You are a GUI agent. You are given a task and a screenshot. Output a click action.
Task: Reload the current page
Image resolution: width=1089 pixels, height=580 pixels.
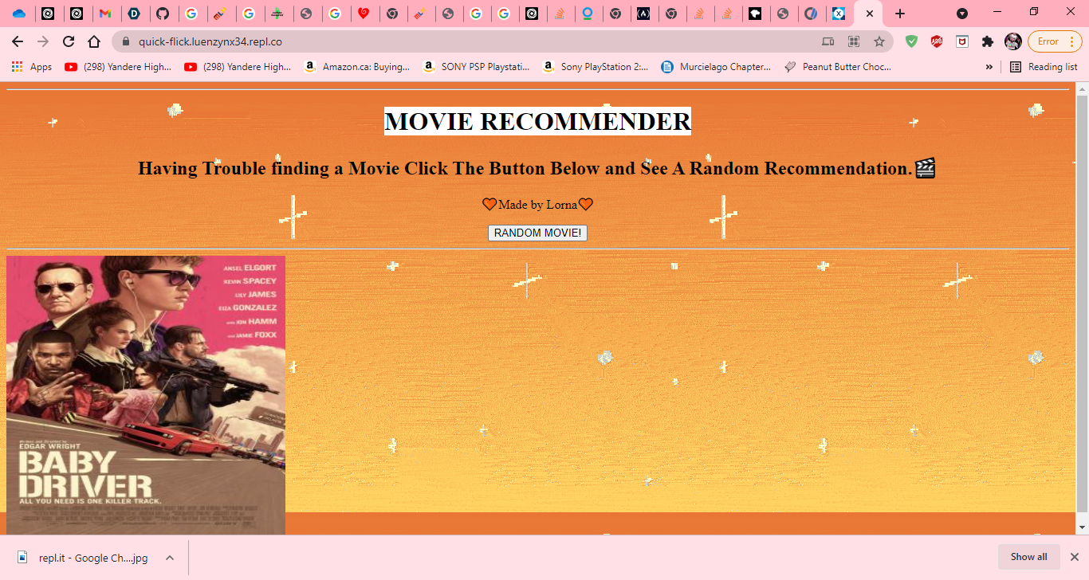pyautogui.click(x=69, y=41)
